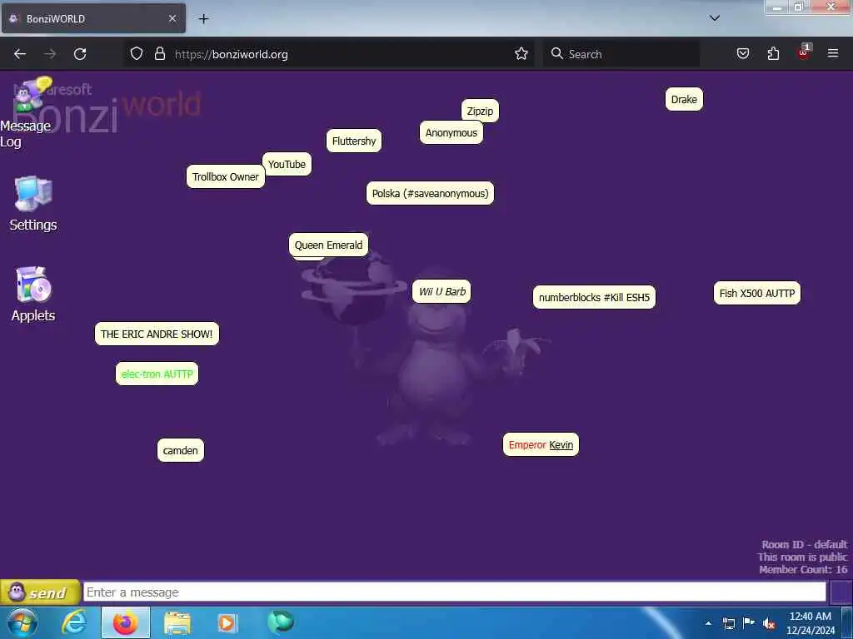Click the Member Count: 16 text
The width and height of the screenshot is (853, 639).
point(803,569)
